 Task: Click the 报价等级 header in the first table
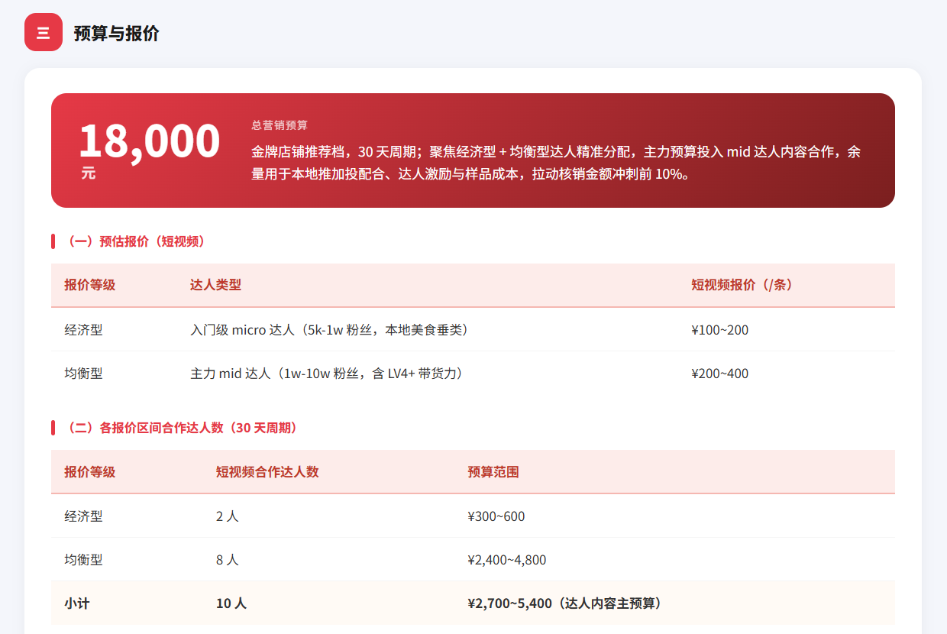coord(89,285)
